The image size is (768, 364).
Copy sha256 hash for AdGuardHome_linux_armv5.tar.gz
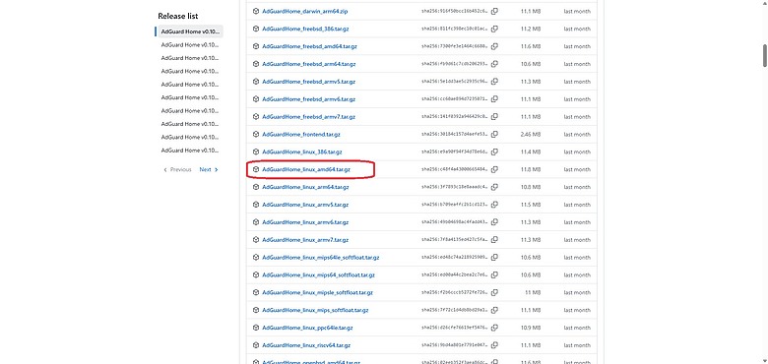point(494,205)
